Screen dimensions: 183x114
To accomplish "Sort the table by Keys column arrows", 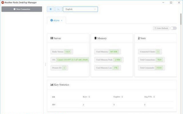I will coord(89,97).
